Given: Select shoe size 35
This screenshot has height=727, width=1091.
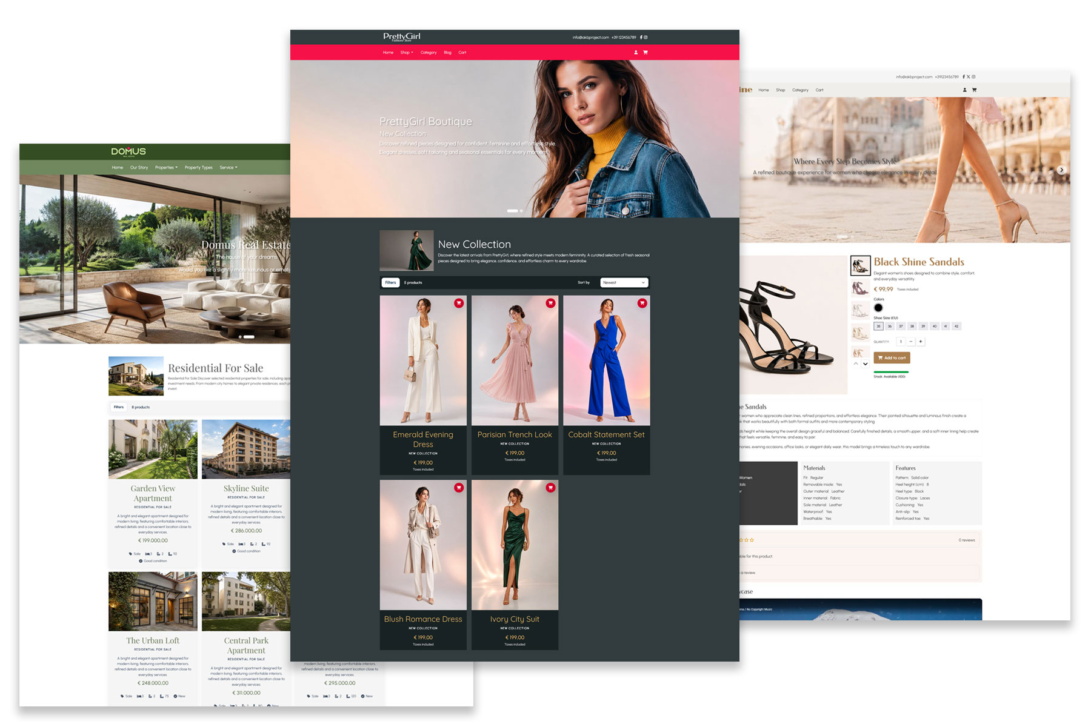Looking at the screenshot, I should pyautogui.click(x=878, y=326).
